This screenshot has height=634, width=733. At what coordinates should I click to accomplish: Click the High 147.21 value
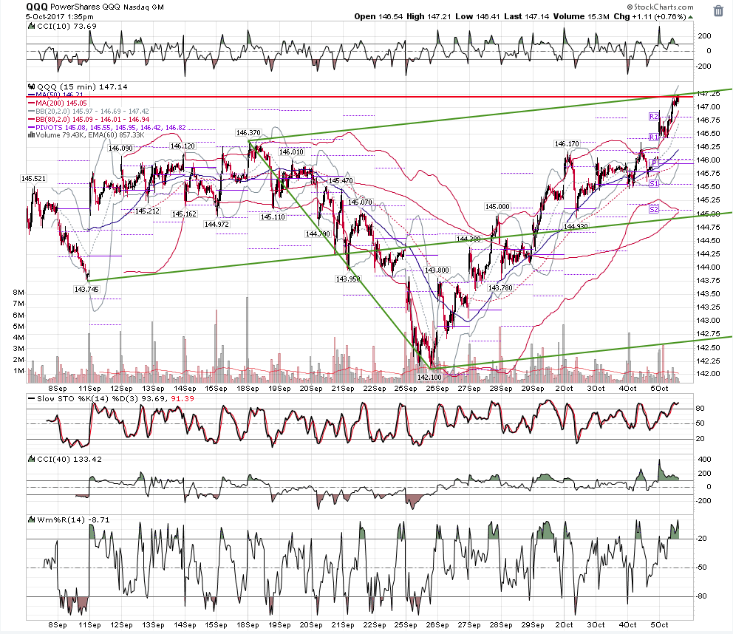tap(429, 16)
